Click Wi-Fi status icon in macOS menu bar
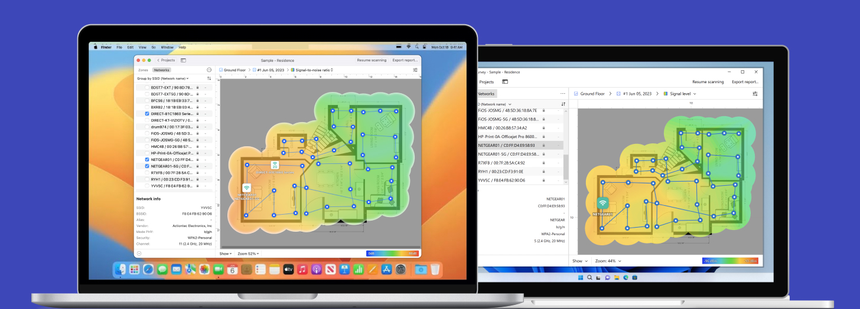The width and height of the screenshot is (860, 309). (408, 47)
